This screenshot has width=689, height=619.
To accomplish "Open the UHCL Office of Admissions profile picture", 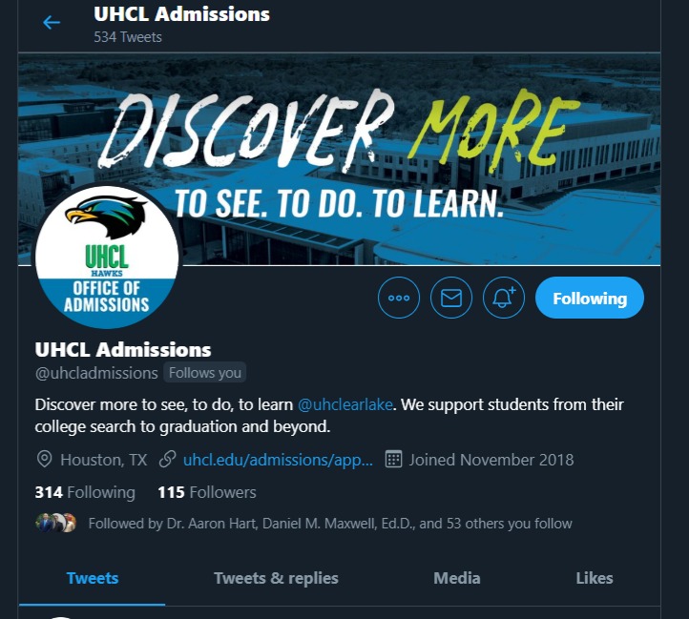I will 107,258.
